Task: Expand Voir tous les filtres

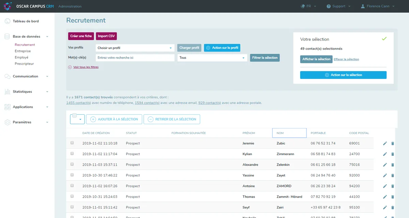Action: [x=86, y=67]
